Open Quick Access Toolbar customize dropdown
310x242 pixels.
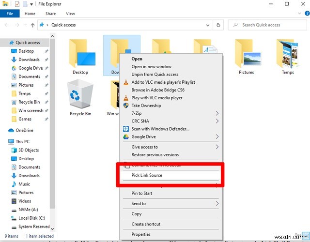tap(31, 4)
